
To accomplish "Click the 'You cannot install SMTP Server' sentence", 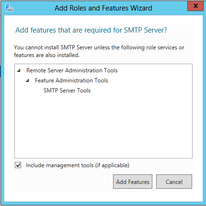I will [99, 47].
